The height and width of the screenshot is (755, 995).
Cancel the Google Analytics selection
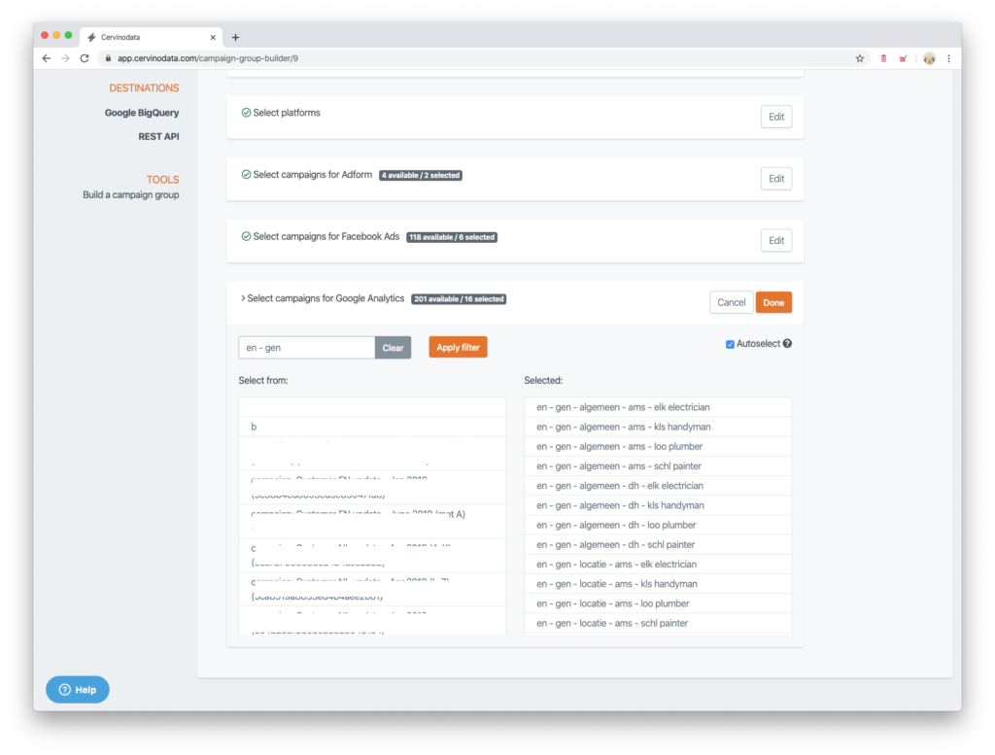(x=731, y=302)
